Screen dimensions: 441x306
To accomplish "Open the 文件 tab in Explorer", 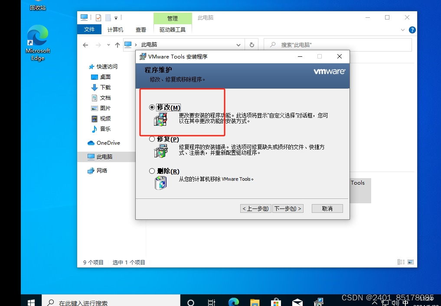I will coord(89,29).
